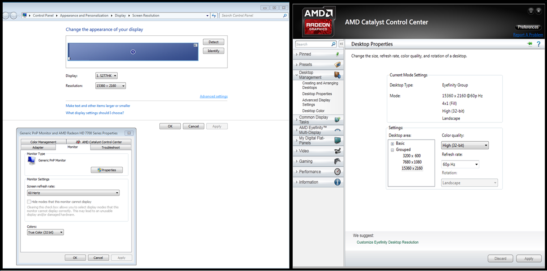Click the Gaming controller icon
The height and width of the screenshot is (271, 547).
(338, 161)
